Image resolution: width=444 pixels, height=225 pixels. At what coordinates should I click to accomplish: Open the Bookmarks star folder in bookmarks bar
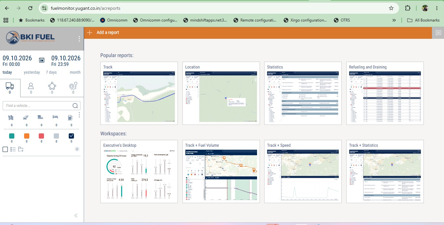pyautogui.click(x=32, y=20)
